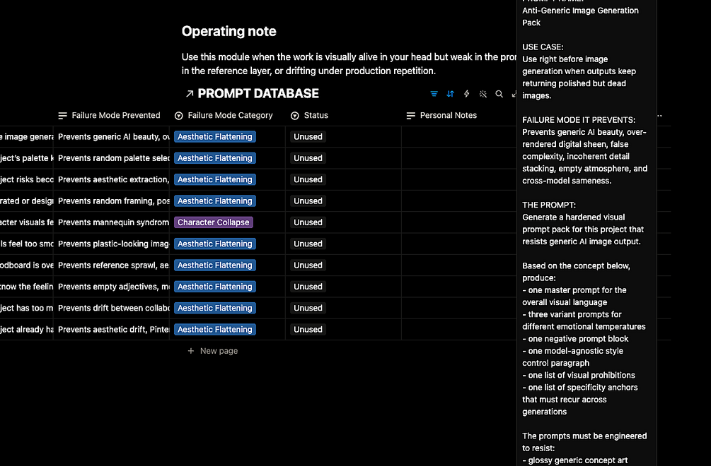
Task: Change Status of 'Prevents reference sprawl' row
Action: click(x=308, y=265)
